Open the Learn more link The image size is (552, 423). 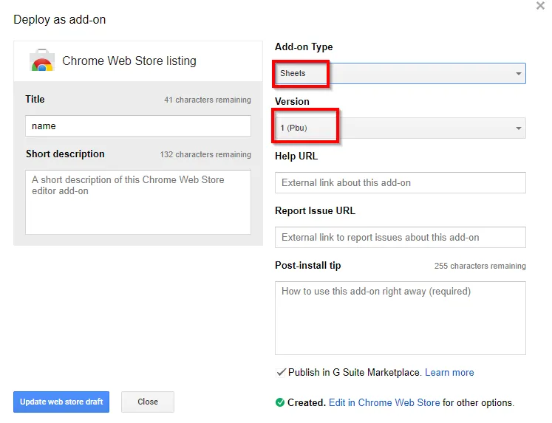pyautogui.click(x=449, y=372)
